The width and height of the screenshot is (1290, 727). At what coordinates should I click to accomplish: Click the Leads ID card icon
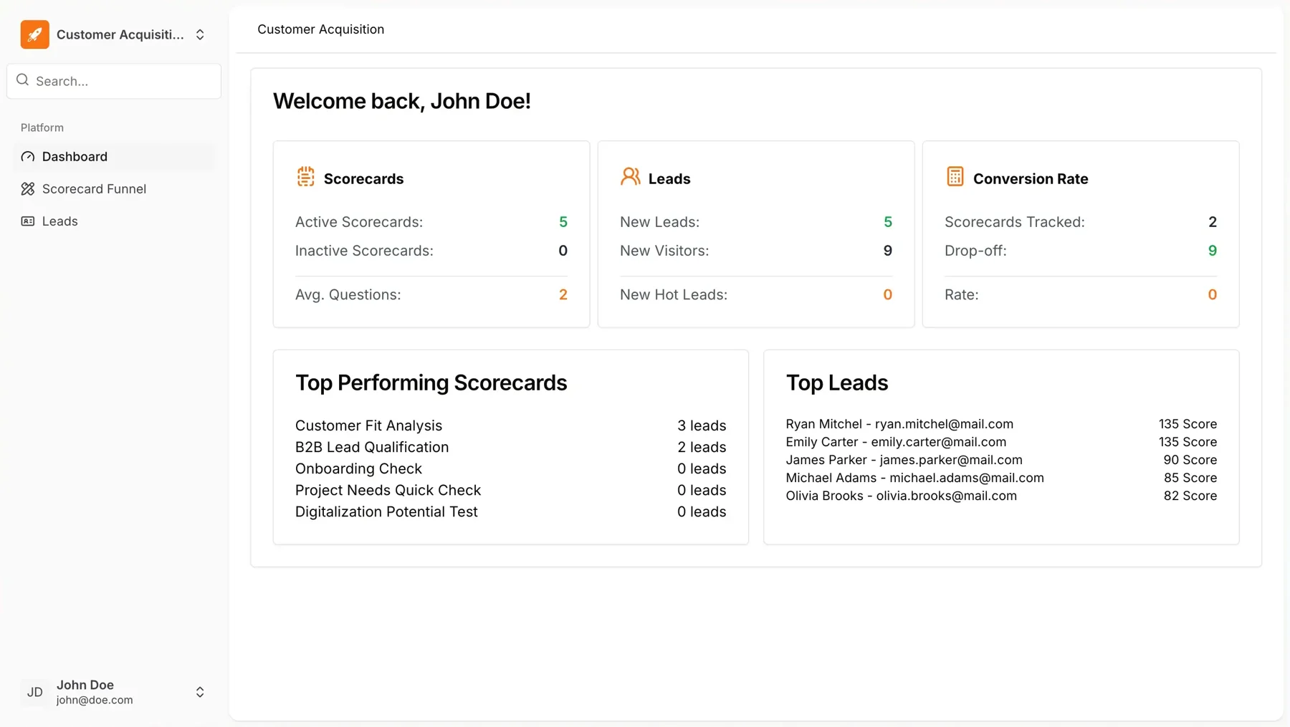point(28,221)
